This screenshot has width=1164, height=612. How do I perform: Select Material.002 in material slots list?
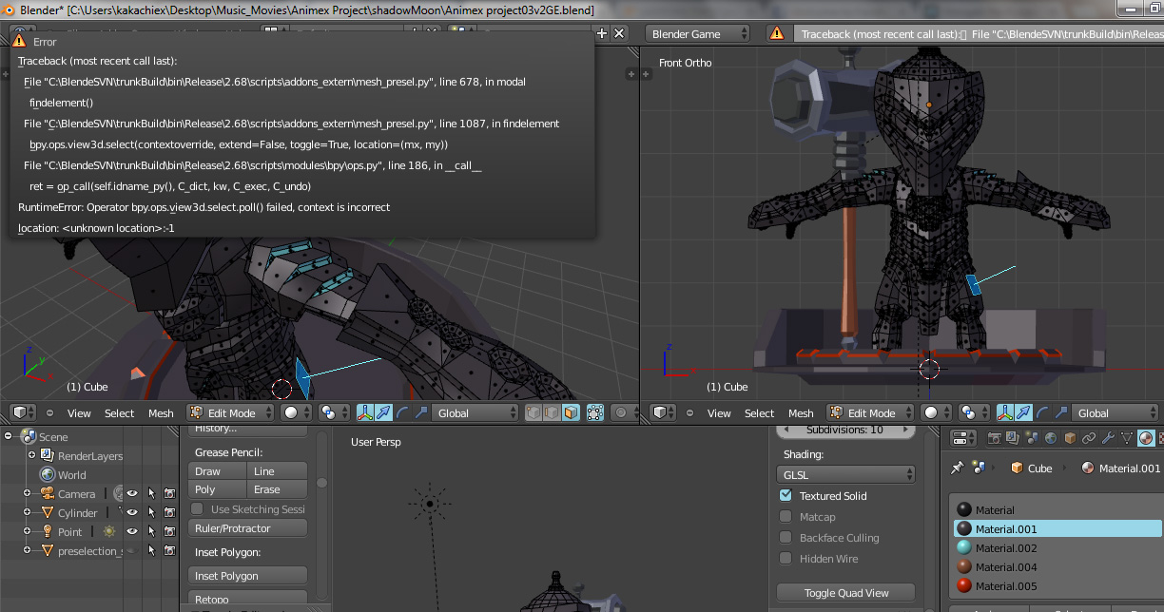click(x=1057, y=547)
